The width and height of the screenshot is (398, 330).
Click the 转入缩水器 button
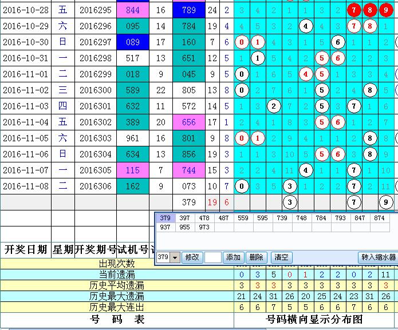378,257
